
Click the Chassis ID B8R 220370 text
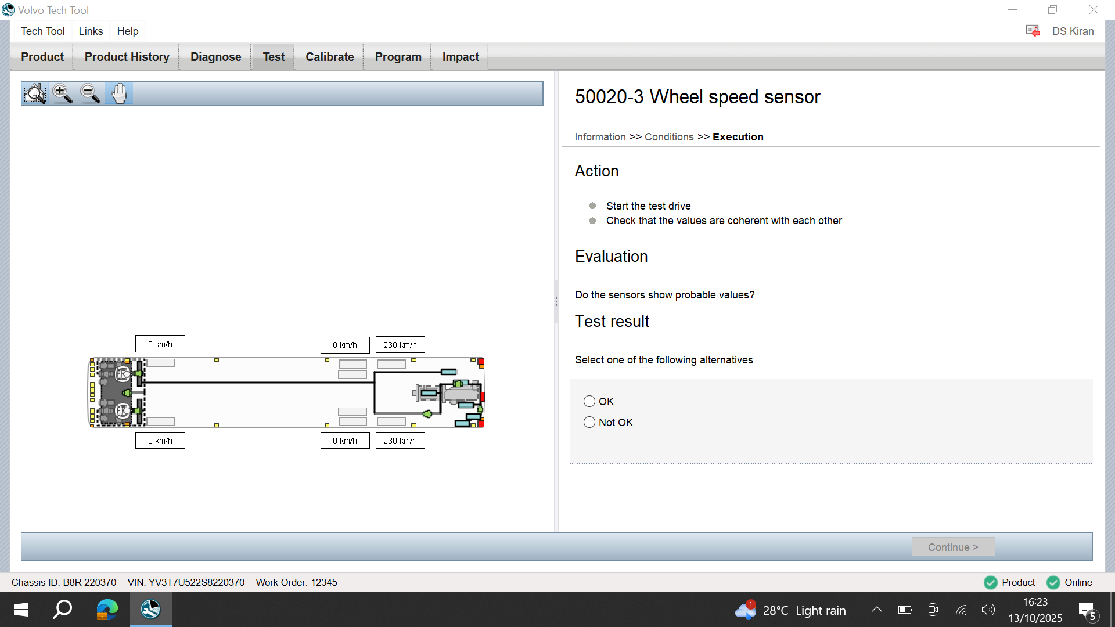click(64, 582)
